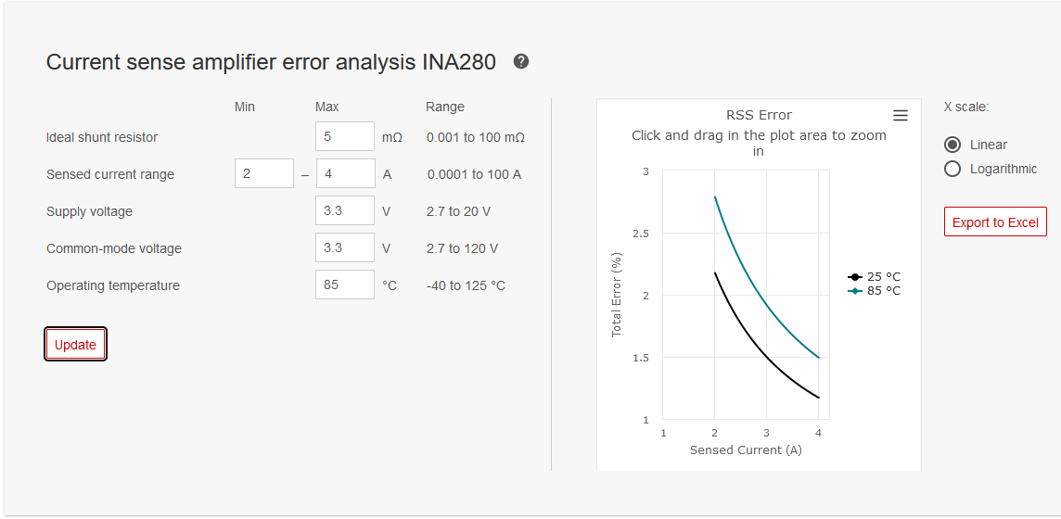This screenshot has height=519, width=1061.
Task: Toggle the 25 °C legend series
Action: pos(875,277)
